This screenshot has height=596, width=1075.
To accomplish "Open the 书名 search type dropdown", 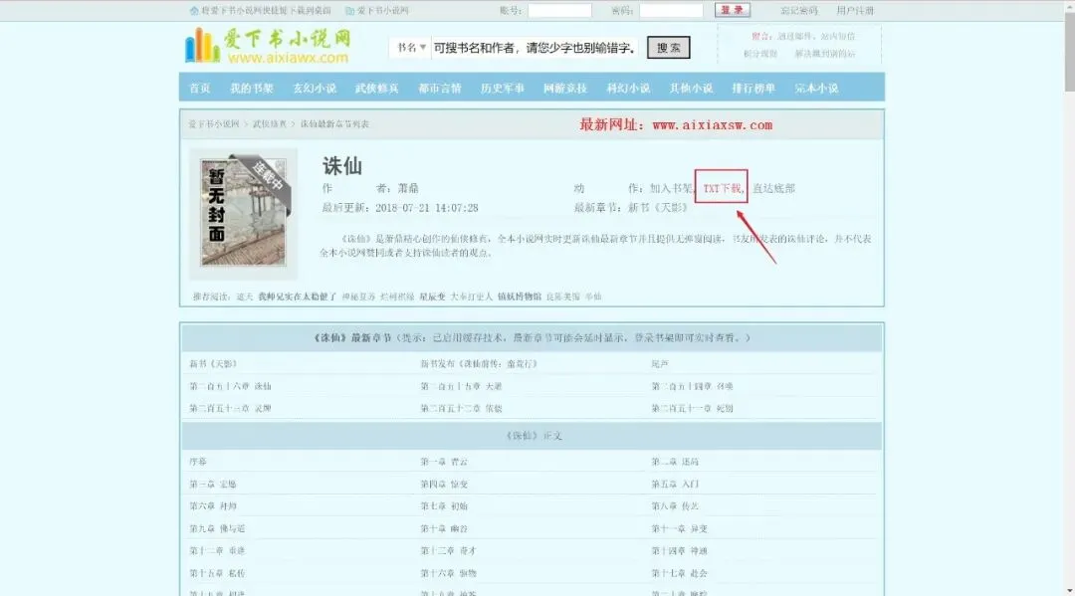I will tap(411, 48).
